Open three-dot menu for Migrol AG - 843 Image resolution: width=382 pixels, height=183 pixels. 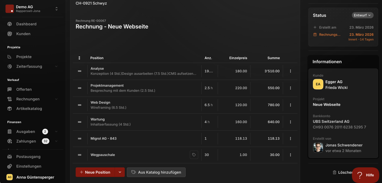pos(290,139)
